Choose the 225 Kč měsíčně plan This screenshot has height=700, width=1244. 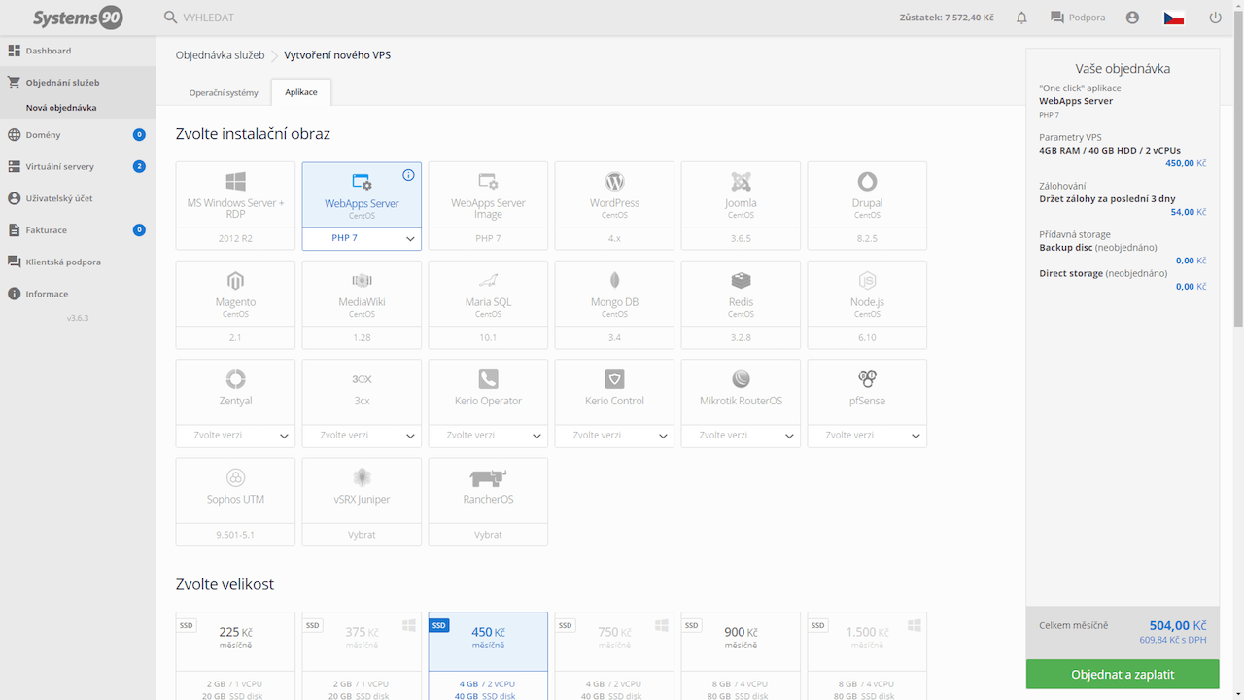pos(235,656)
